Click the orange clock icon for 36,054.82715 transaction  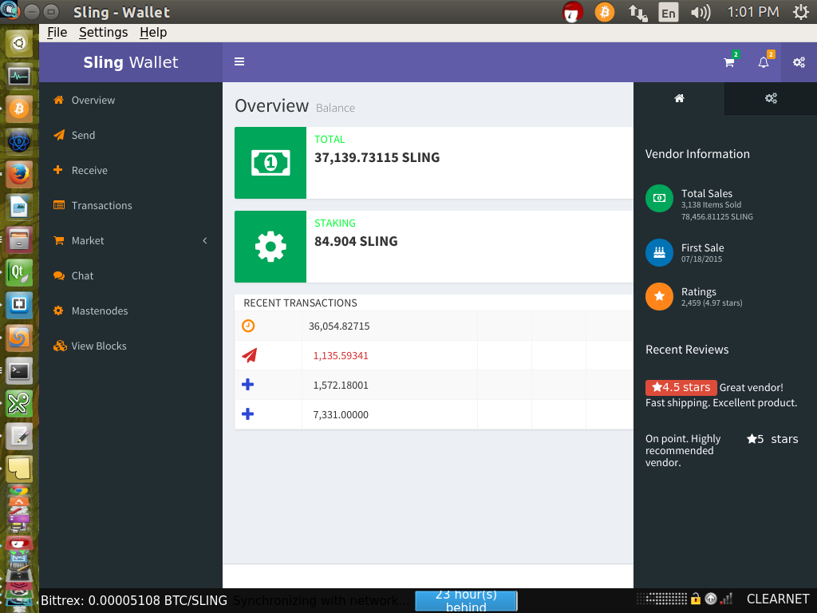[x=248, y=326]
